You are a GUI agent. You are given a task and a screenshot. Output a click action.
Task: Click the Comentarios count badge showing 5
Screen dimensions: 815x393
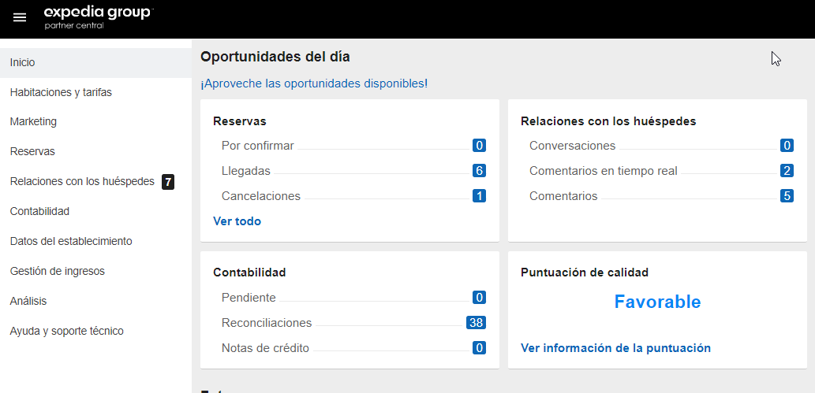[787, 196]
